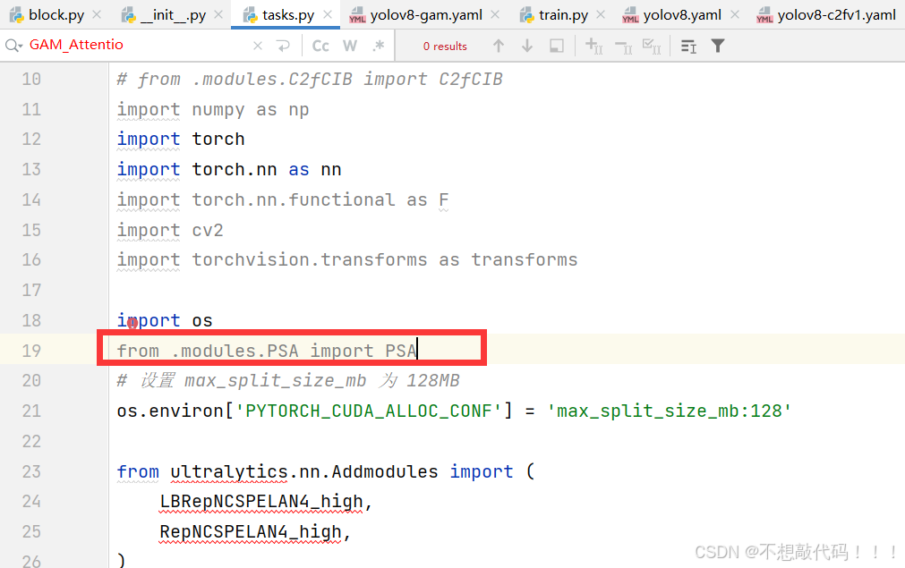Open the search history dropdown magnifier

pyautogui.click(x=13, y=45)
